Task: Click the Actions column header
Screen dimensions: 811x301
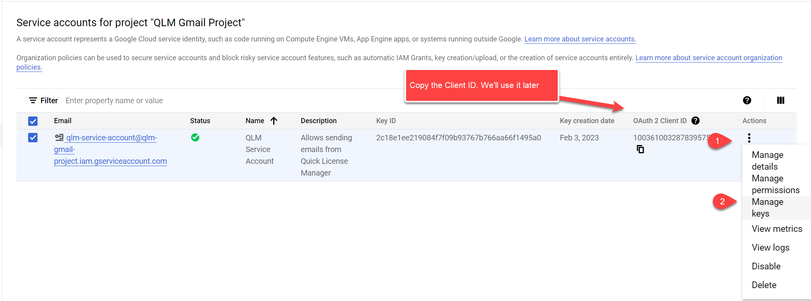Action: pos(754,121)
